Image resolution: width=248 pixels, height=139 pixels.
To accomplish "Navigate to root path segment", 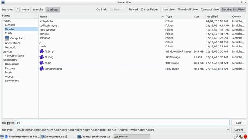I will pos(17,9).
